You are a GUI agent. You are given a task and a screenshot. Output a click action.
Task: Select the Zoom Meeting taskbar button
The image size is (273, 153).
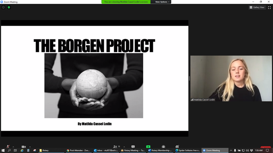tap(215, 150)
